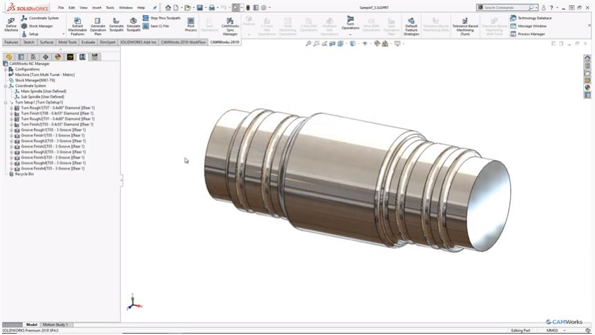Open the Motion Study 1 tab
Screen dimensions: 595x335
(55, 325)
